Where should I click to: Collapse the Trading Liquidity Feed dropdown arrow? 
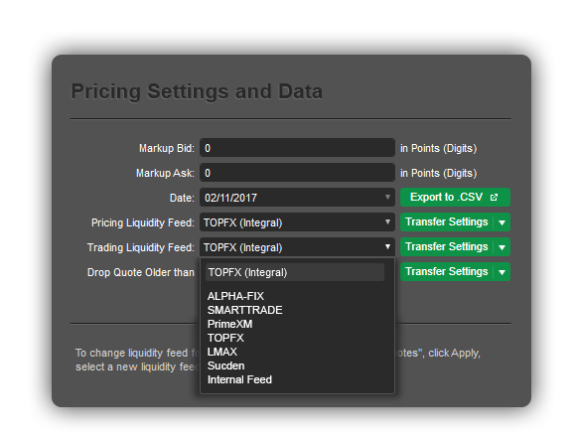(x=387, y=247)
